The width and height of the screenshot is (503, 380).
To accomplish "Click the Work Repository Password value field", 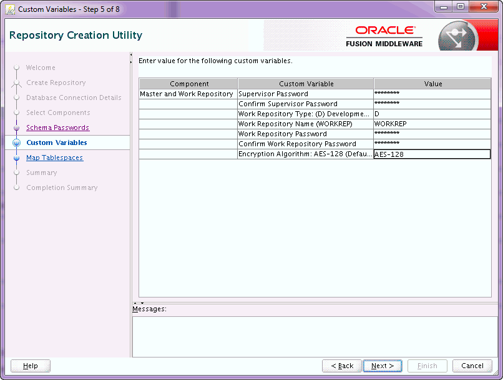I will 432,134.
